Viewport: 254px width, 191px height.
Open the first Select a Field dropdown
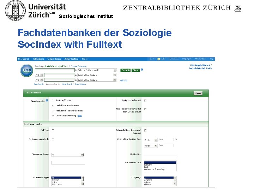[x=97, y=70]
